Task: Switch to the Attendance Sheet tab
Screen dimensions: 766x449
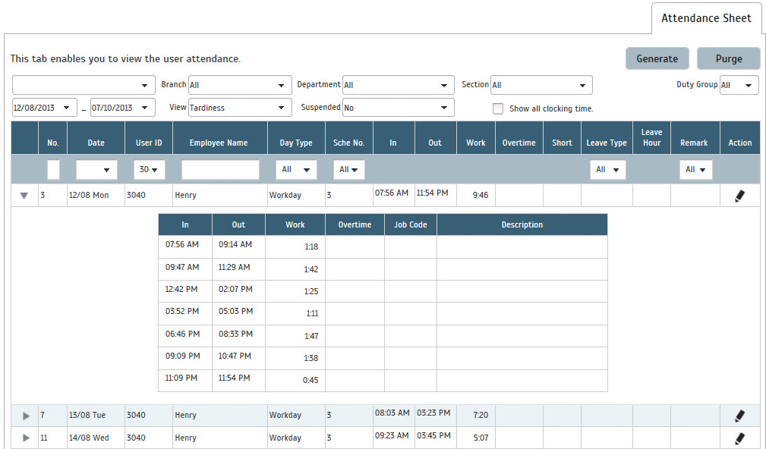Action: pos(706,18)
